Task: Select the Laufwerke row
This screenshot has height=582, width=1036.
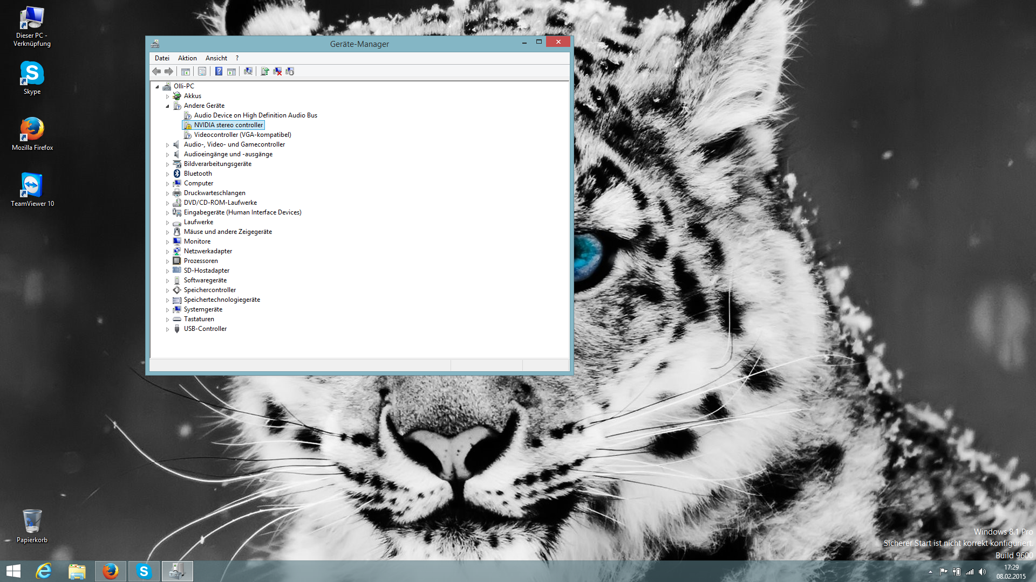Action: (x=198, y=222)
